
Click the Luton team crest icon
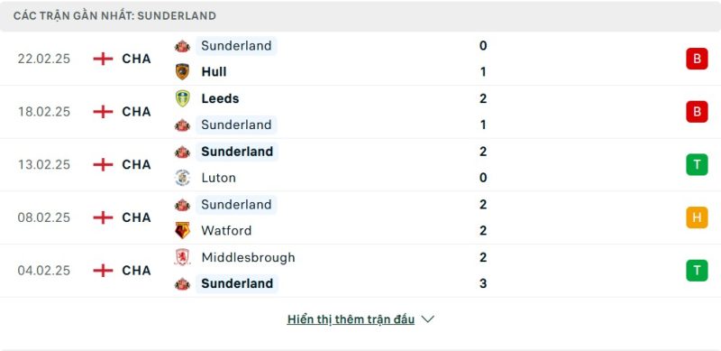[182, 178]
